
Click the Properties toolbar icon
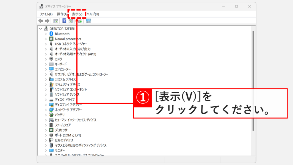click(71, 21)
